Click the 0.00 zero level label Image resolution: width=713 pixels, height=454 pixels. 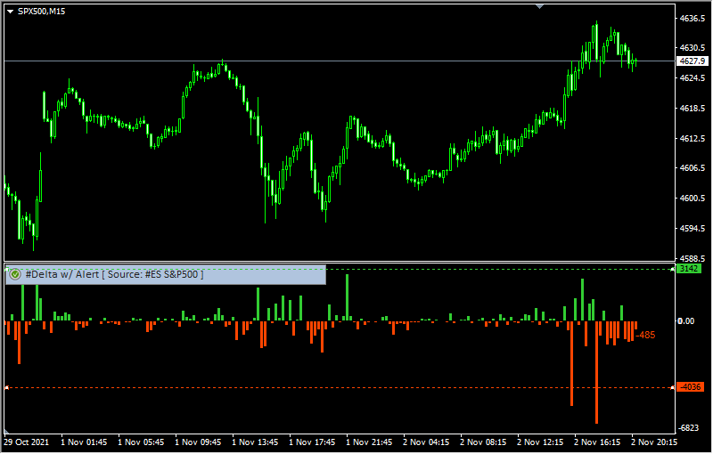686,320
